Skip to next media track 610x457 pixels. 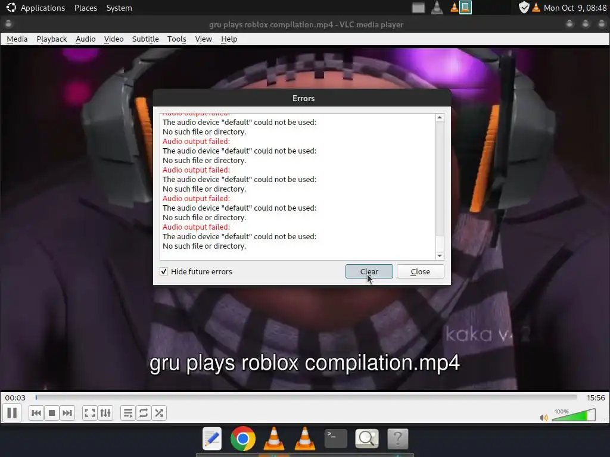[67, 413]
